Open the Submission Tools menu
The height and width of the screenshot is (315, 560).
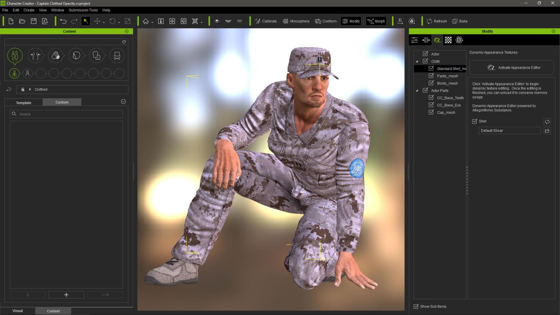tap(83, 10)
